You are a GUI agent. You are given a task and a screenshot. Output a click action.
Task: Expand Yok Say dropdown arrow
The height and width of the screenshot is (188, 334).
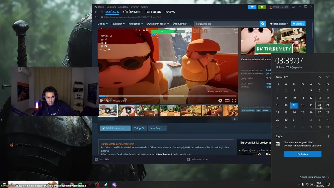165,128
